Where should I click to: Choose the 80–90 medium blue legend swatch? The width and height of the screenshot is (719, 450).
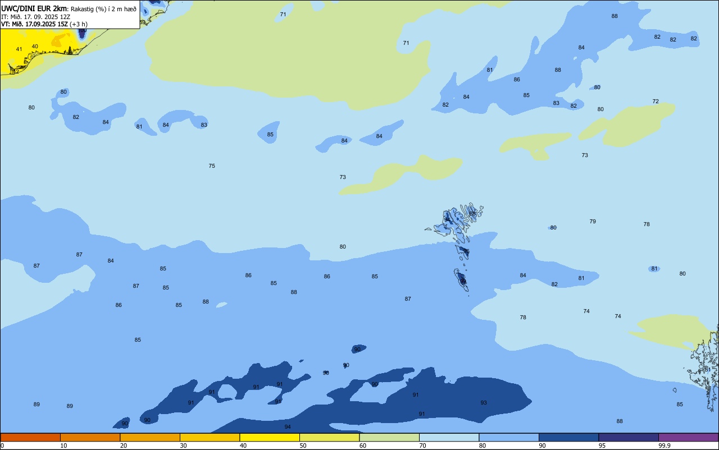(x=509, y=437)
